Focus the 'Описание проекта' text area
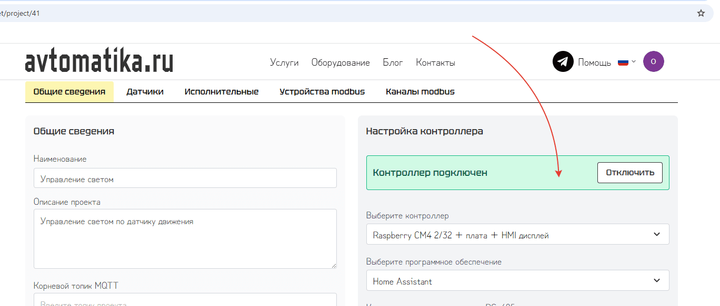 point(185,239)
